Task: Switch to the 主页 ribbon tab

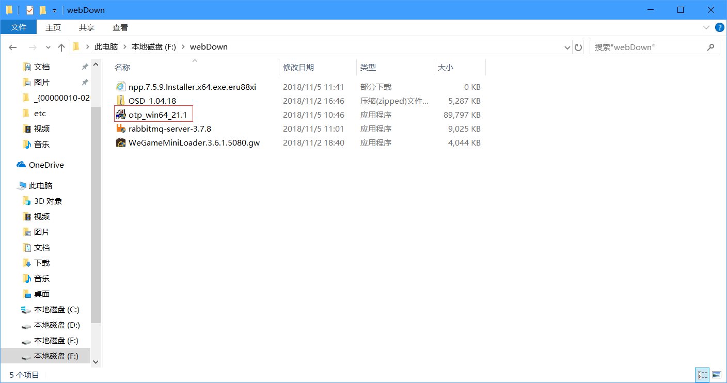Action: pos(53,27)
